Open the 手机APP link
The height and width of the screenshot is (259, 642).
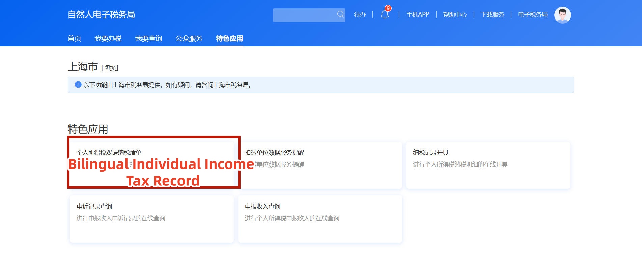tap(418, 15)
